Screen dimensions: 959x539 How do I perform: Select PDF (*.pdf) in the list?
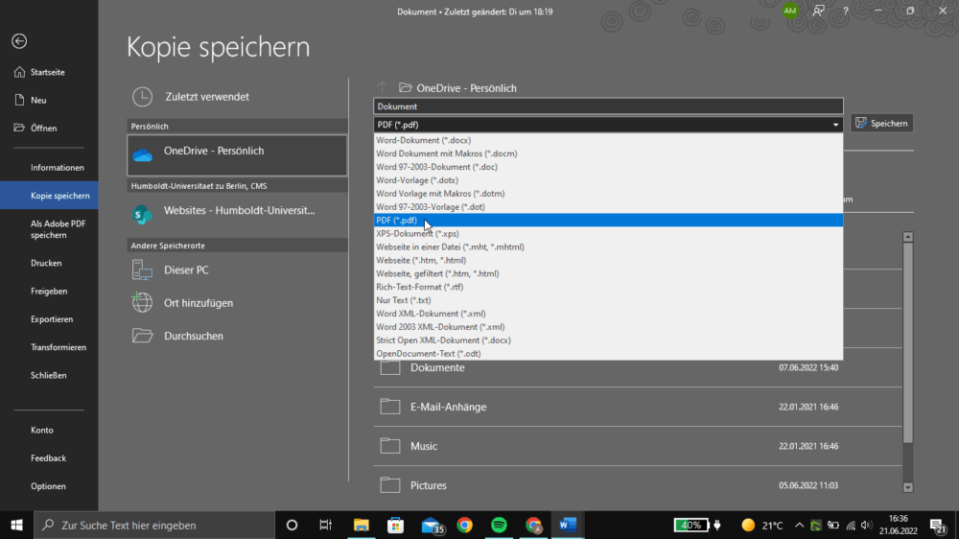click(608, 221)
